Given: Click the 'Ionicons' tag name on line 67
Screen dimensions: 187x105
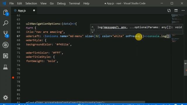Looking at the screenshot, I should (51, 36).
